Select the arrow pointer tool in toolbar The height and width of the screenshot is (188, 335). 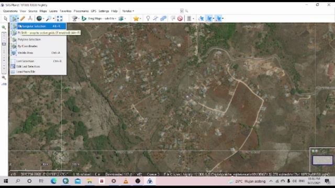[6, 19]
